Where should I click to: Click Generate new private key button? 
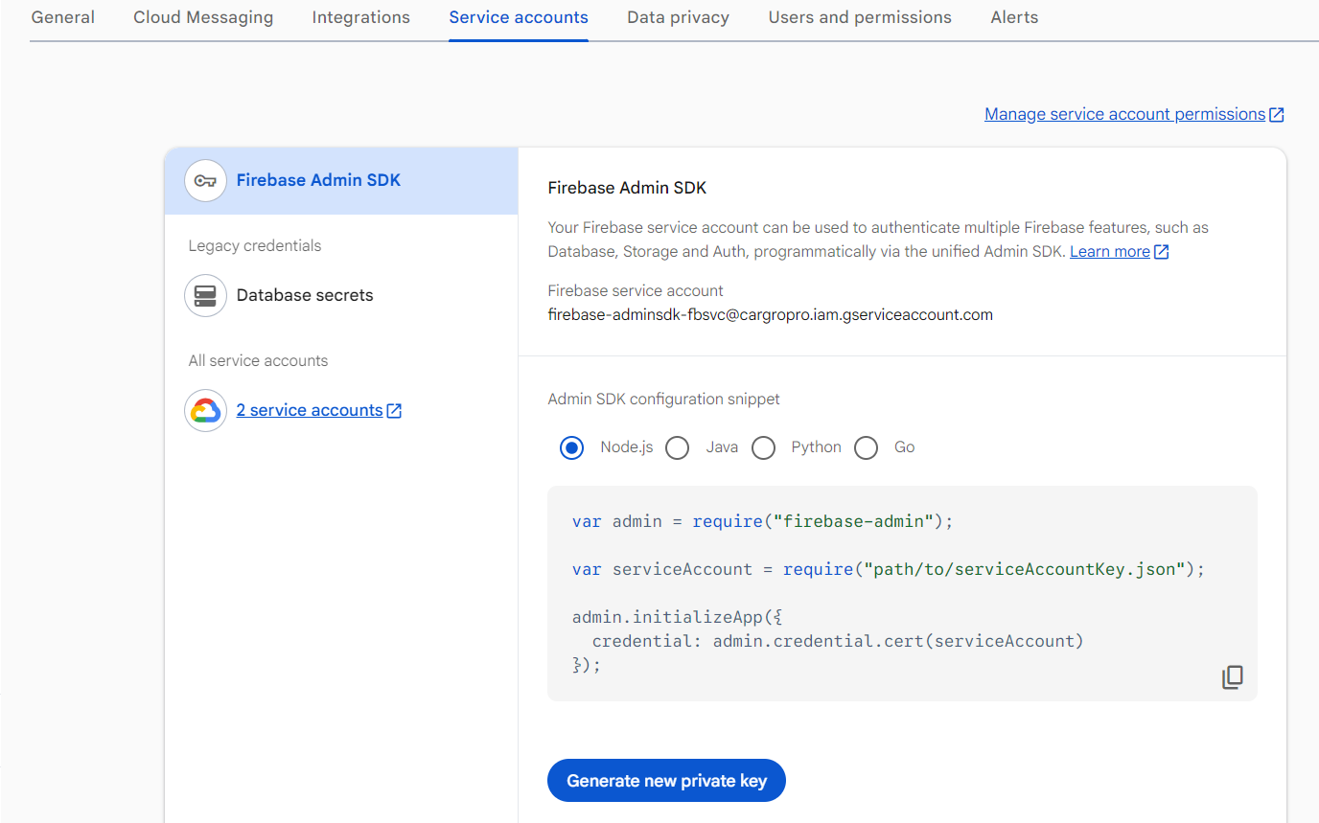pos(666,781)
